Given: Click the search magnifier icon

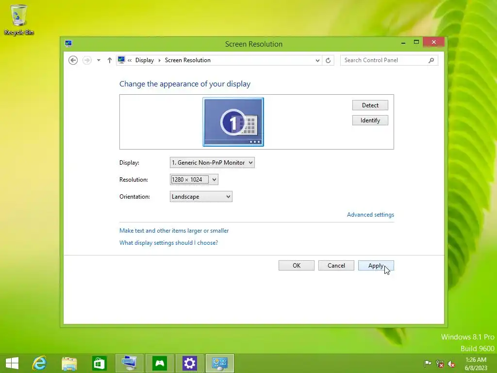Looking at the screenshot, I should (431, 60).
